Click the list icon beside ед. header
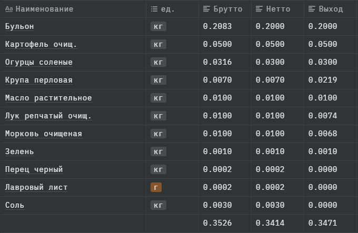The width and height of the screenshot is (358, 233). [154, 9]
